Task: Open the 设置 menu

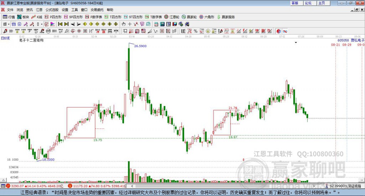Action: tap(65, 10)
